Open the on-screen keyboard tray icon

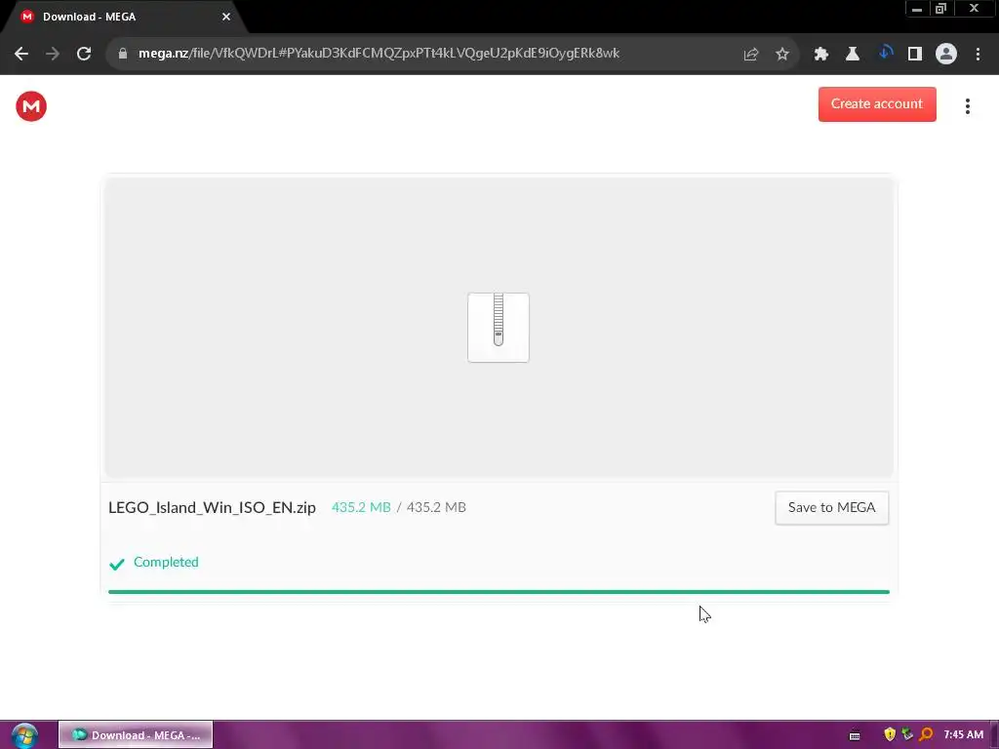tap(855, 735)
